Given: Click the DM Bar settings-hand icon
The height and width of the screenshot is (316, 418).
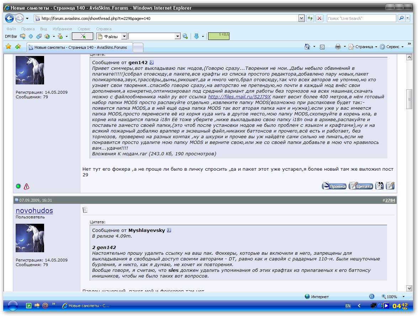Looking at the screenshot, I should tap(60, 36).
